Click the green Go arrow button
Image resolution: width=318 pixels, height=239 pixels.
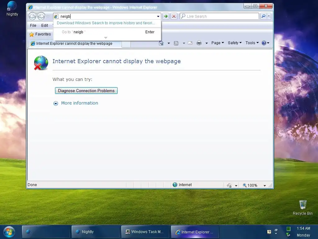[166, 16]
